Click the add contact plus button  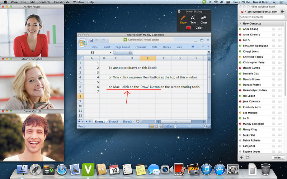click(x=241, y=158)
